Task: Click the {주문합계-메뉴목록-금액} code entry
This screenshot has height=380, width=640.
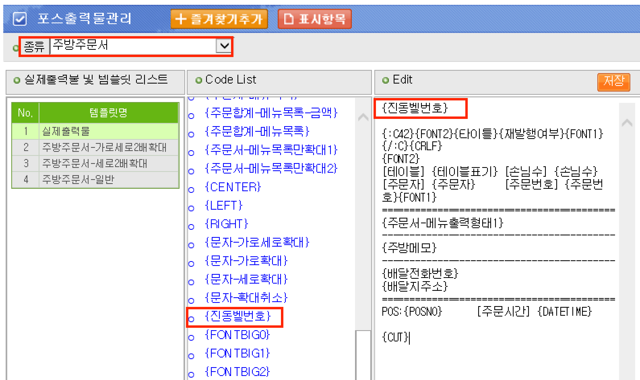Action: (271, 113)
